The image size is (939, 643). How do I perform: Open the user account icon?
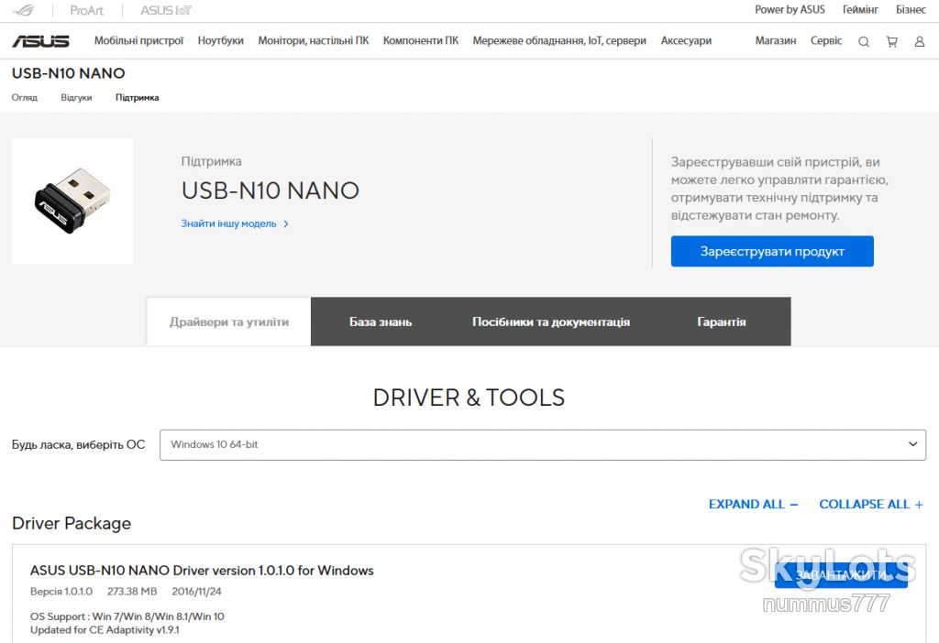coord(919,41)
